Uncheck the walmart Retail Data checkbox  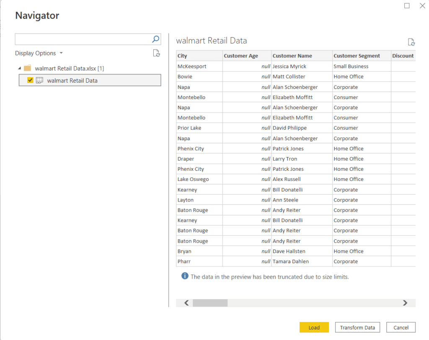pyautogui.click(x=30, y=80)
